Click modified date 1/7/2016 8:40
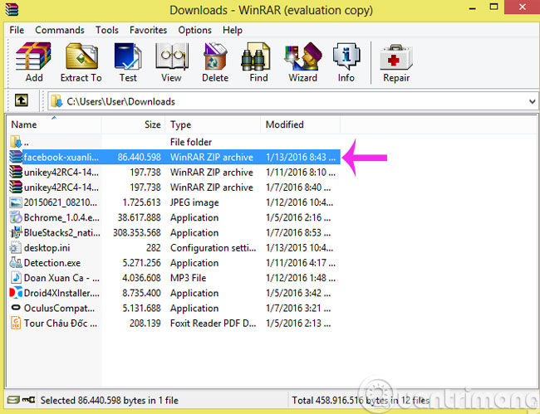 (298, 188)
